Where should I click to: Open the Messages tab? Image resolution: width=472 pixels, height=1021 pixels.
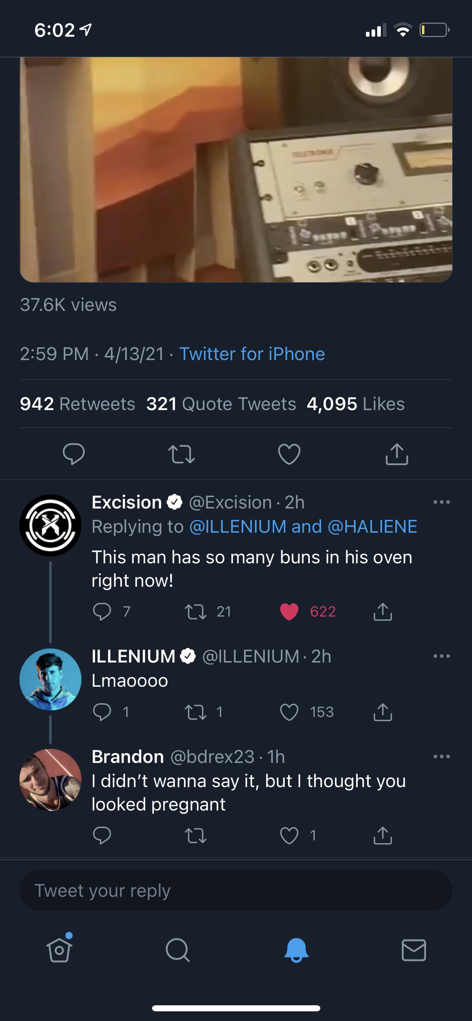pos(414,950)
